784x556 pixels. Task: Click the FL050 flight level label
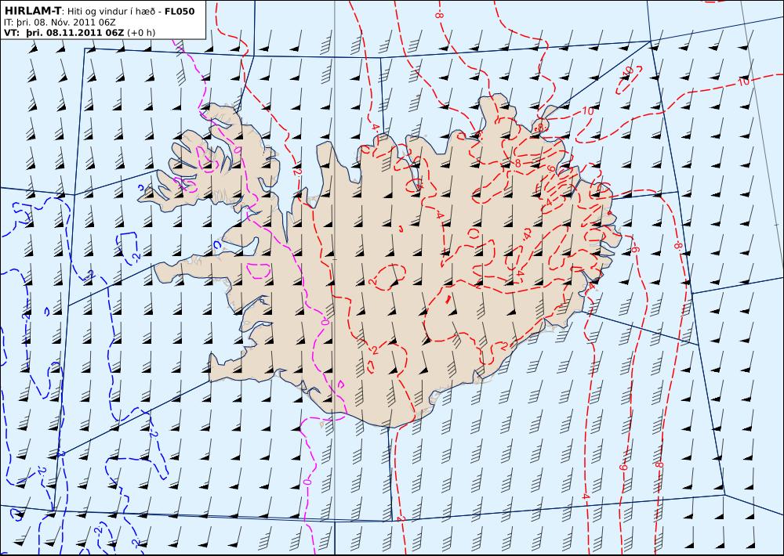[179, 11]
